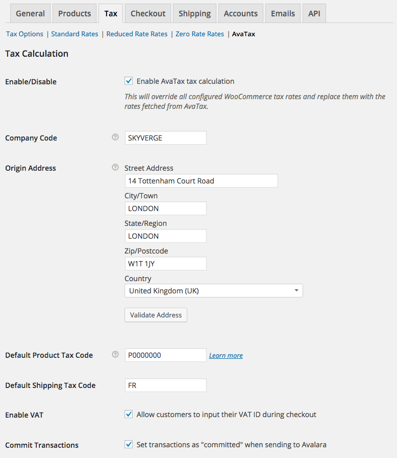Open the API tab
Viewport: 397px width, 458px height.
click(314, 13)
